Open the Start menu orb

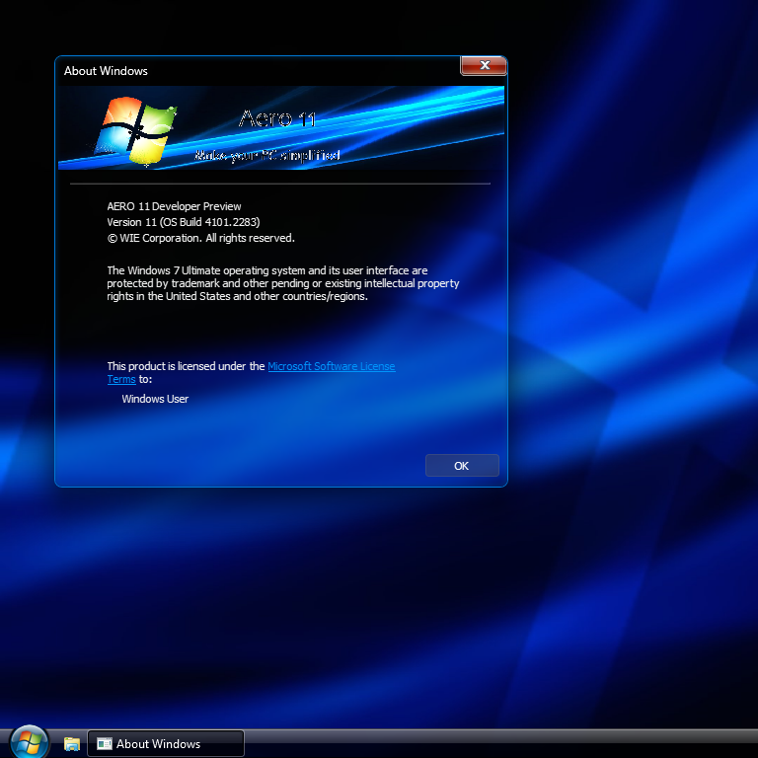coord(30,743)
